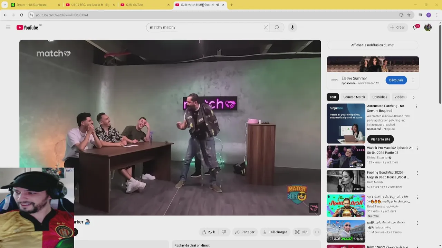
Task: Go to the YouTube home logo
Action: click(27, 28)
